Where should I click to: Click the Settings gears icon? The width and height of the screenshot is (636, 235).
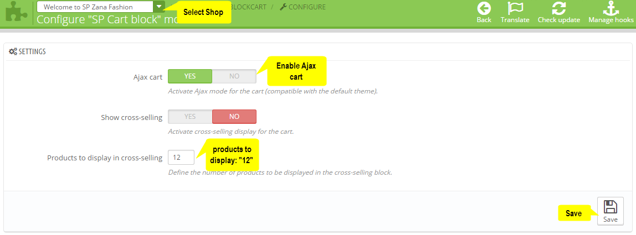point(13,51)
